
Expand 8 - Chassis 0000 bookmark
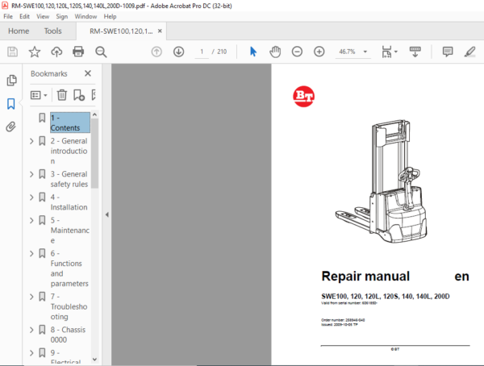click(31, 330)
